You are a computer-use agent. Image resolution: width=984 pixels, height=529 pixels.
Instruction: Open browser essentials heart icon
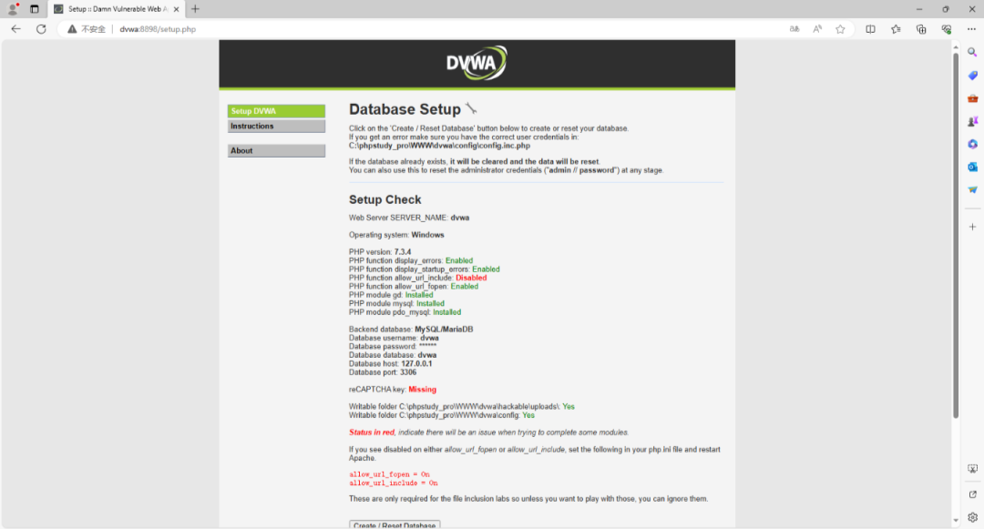pos(947,29)
